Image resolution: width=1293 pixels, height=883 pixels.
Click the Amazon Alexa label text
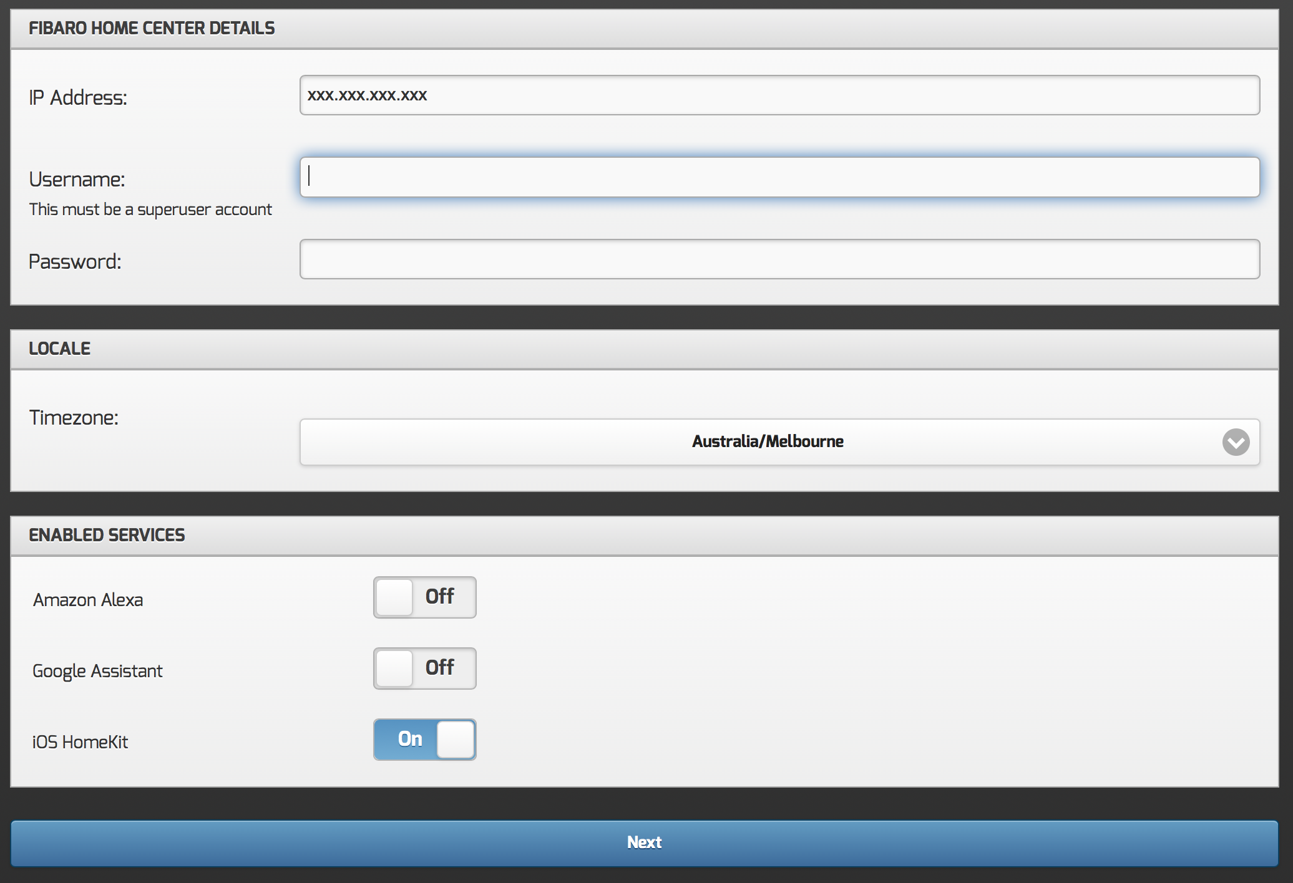pyautogui.click(x=88, y=600)
